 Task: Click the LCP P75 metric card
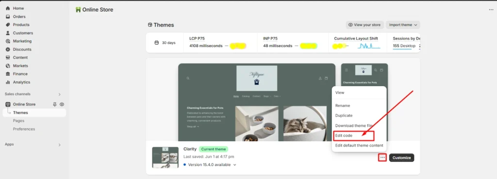point(220,43)
